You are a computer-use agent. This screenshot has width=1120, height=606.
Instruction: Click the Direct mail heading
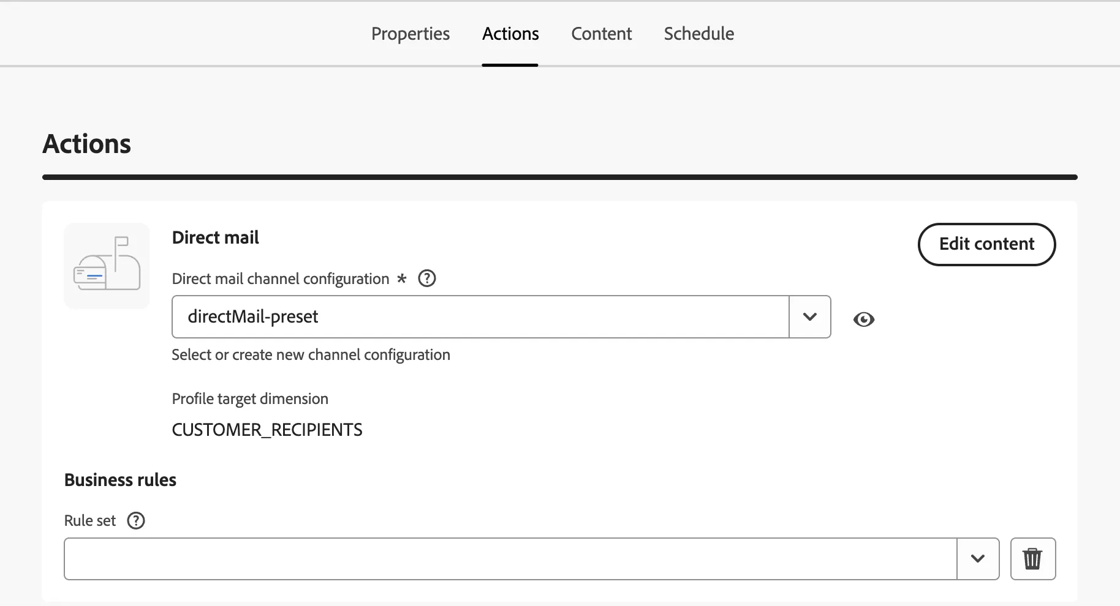[215, 237]
